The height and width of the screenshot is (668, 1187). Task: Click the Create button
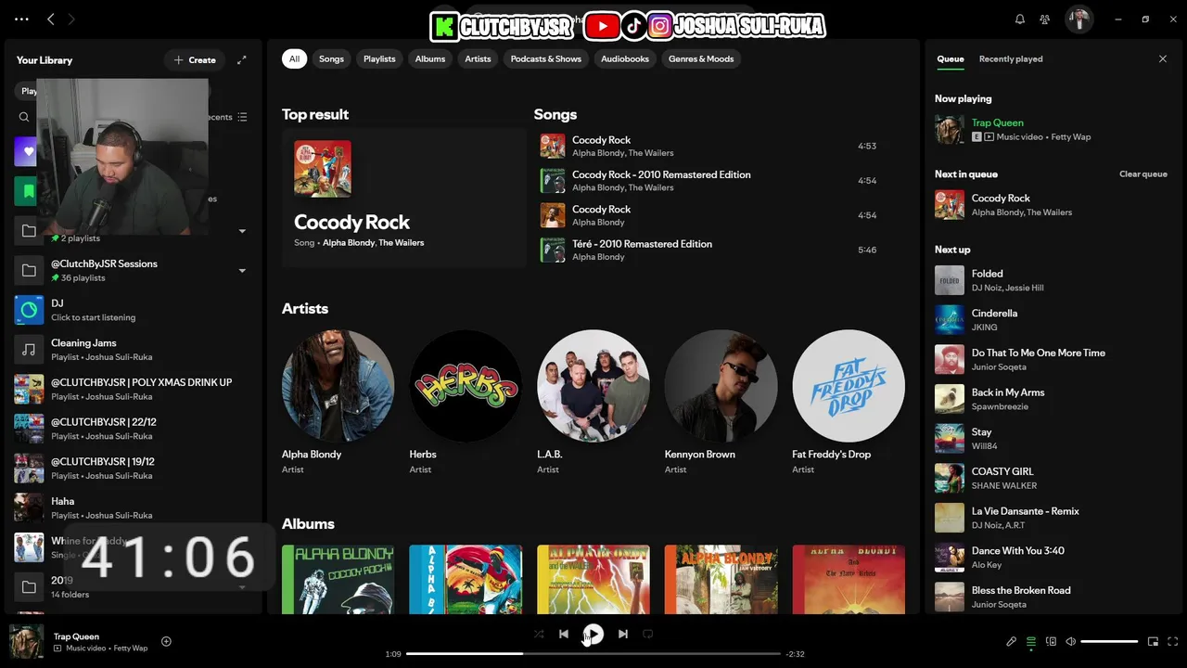pyautogui.click(x=195, y=59)
